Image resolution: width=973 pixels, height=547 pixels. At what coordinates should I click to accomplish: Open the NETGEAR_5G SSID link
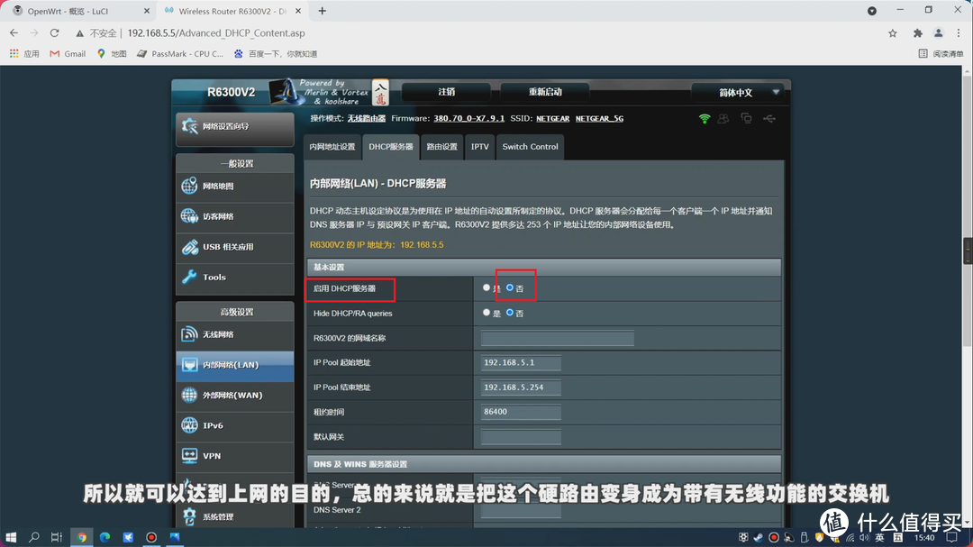599,119
